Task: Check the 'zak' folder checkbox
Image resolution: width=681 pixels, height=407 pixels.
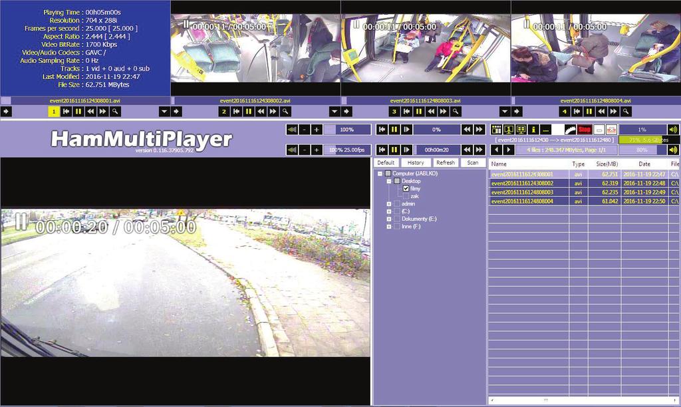Action: 406,196
